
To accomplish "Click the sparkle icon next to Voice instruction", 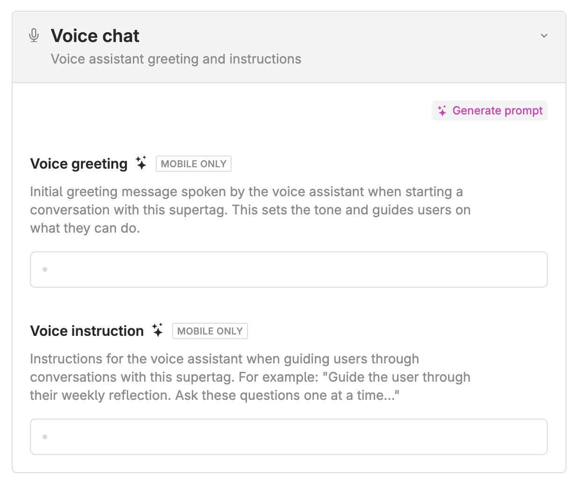I will [x=158, y=330].
